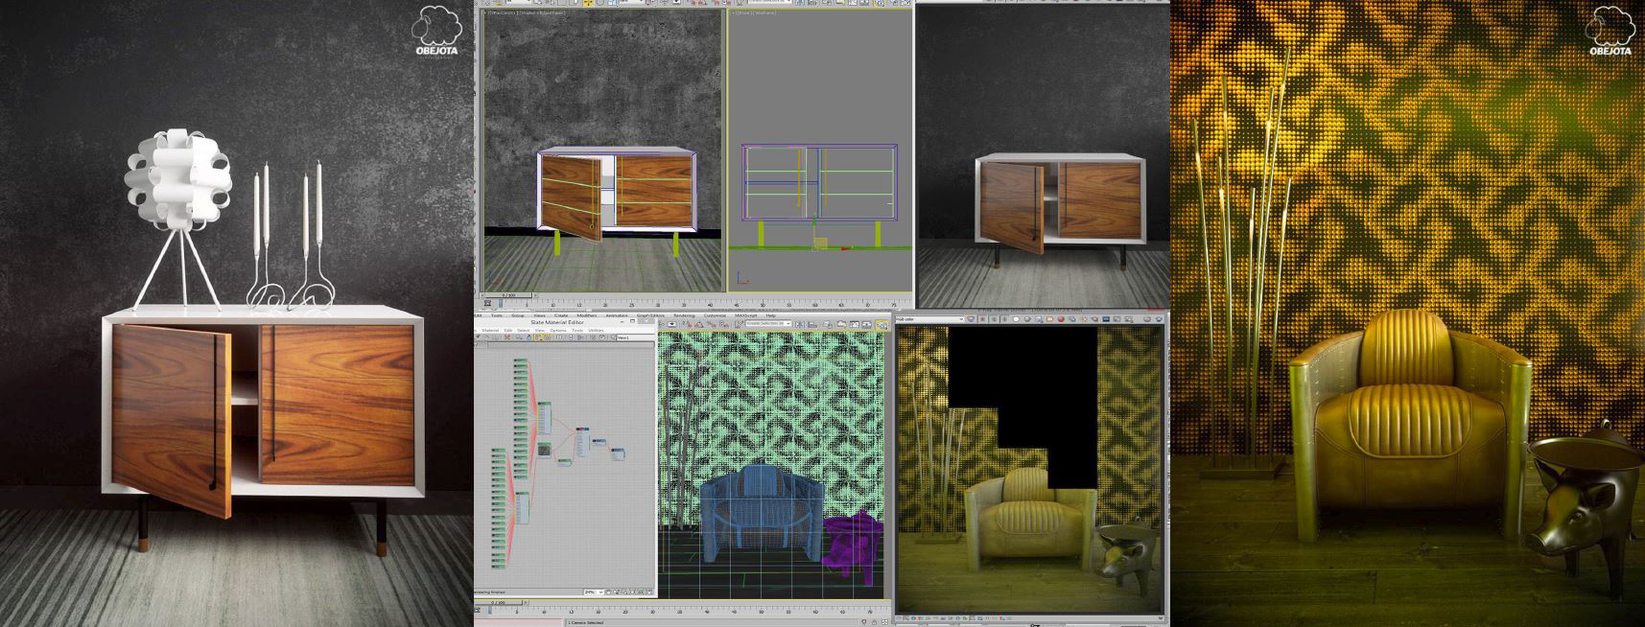Click the Customize menu item
Image resolution: width=1645 pixels, height=627 pixels.
715,315
